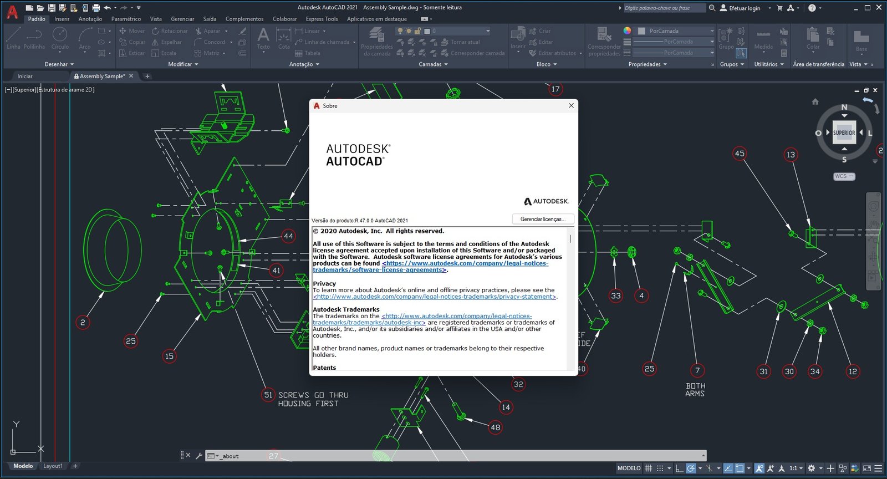This screenshot has width=887, height=479.
Task: Toggle the drawing grid display in status bar
Action: [x=649, y=468]
